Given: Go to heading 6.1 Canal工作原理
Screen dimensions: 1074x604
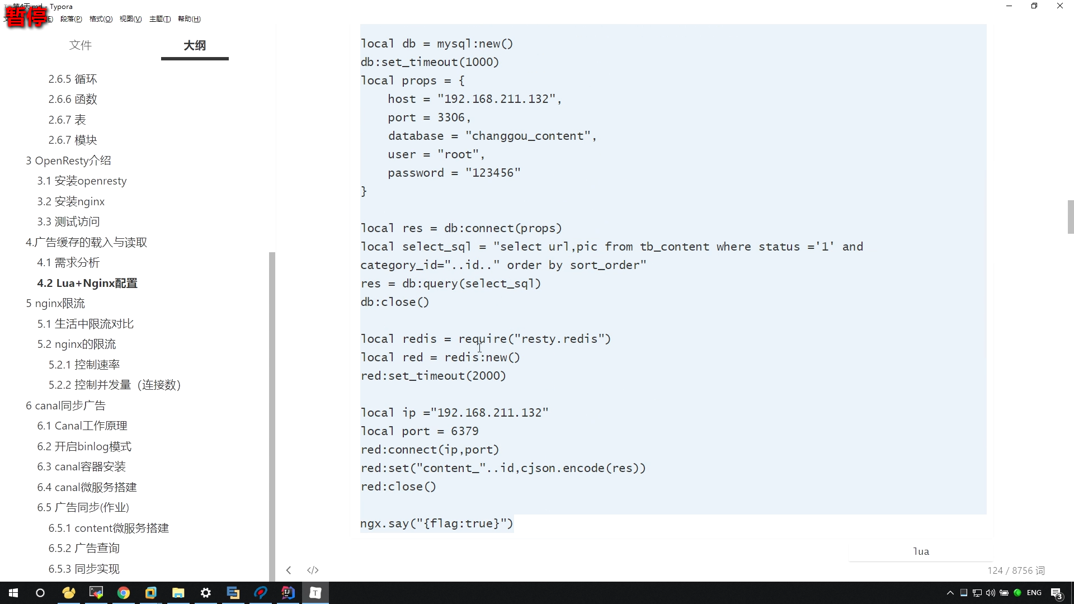Looking at the screenshot, I should [82, 426].
